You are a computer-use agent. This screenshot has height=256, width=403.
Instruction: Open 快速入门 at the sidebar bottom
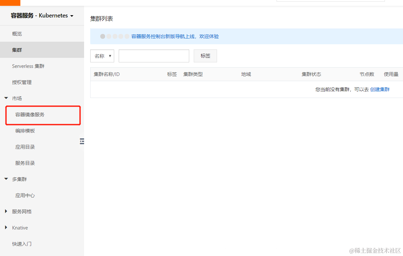[x=22, y=243]
